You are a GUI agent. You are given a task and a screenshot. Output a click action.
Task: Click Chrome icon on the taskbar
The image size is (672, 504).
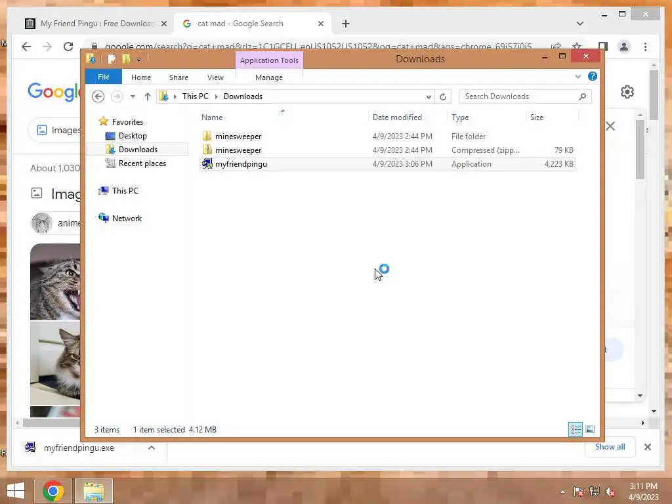pyautogui.click(x=53, y=491)
